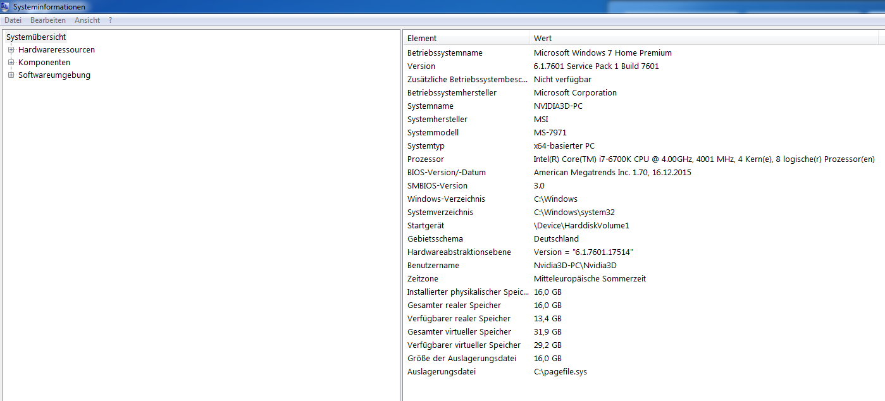
Task: Click the \Device\HarddiskVolume1 value
Action: (581, 226)
